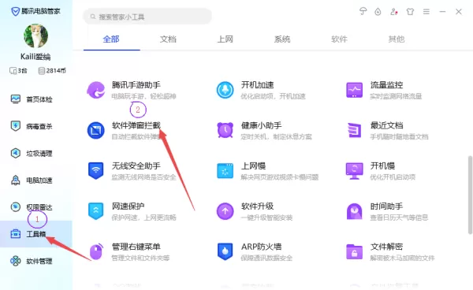Minimize the window
Image resolution: width=473 pixels, height=290 pixels.
[442, 12]
